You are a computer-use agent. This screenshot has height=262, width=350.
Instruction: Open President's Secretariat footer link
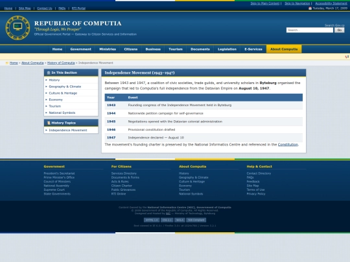(x=59, y=173)
